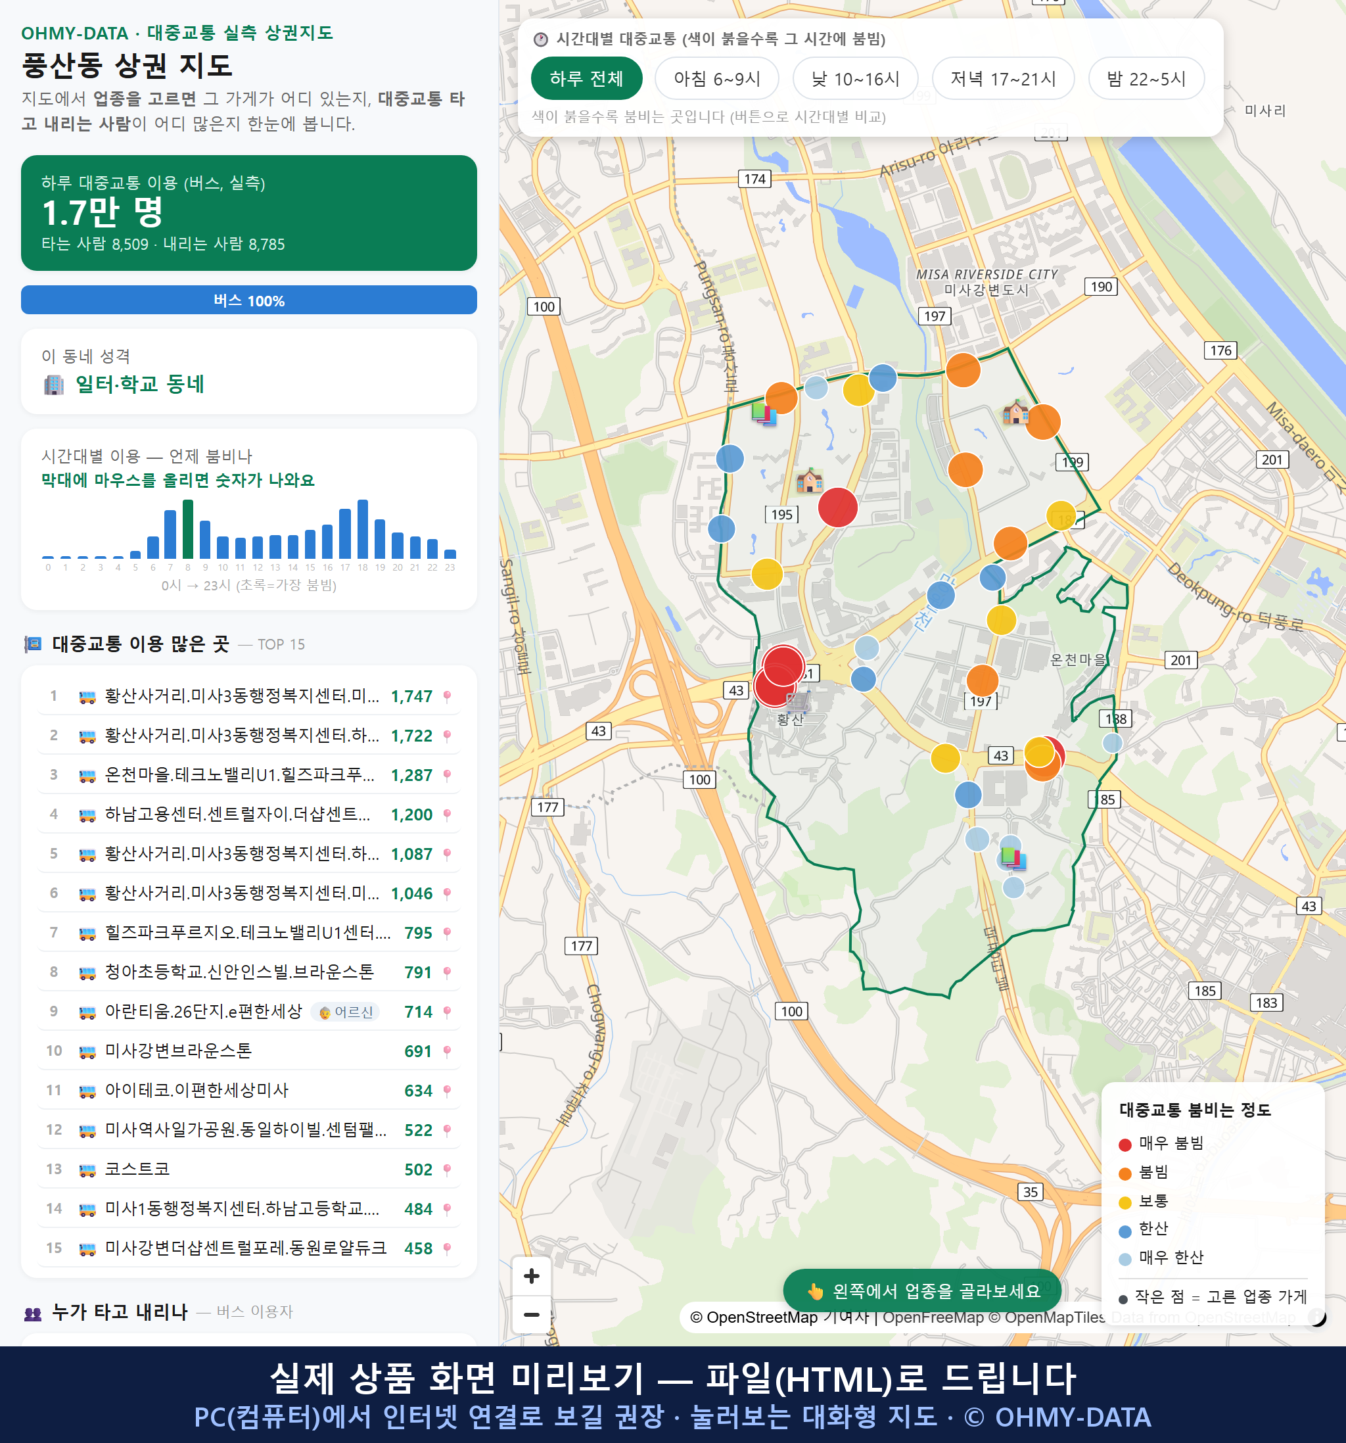Click books icon at northwest boundary

click(763, 414)
